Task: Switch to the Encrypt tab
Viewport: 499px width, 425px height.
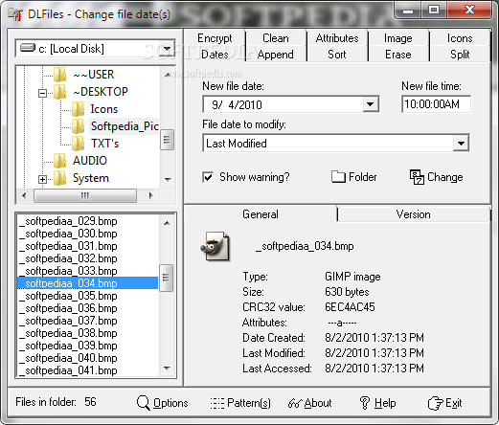Action: (215, 38)
